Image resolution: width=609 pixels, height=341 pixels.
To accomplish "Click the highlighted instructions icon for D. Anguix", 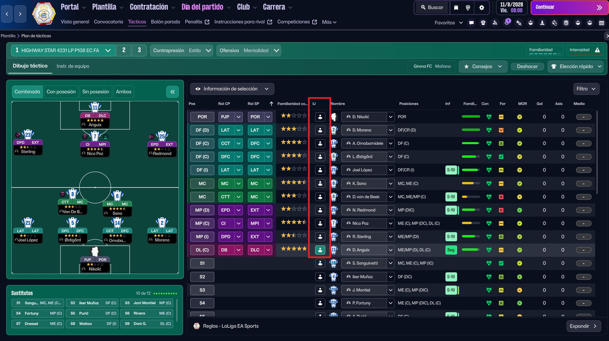I will (320, 250).
